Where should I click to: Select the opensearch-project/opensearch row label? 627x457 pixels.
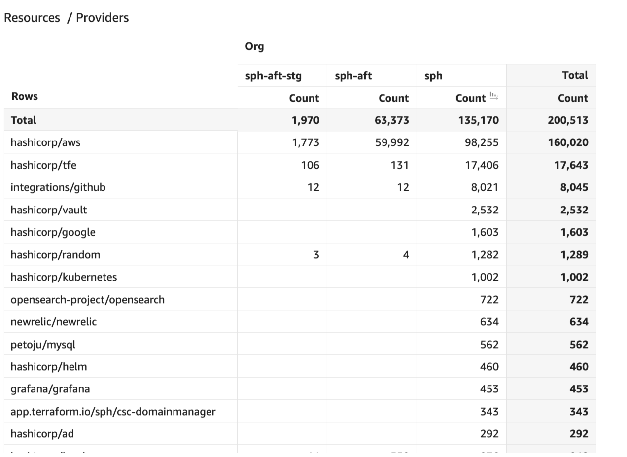click(x=88, y=300)
